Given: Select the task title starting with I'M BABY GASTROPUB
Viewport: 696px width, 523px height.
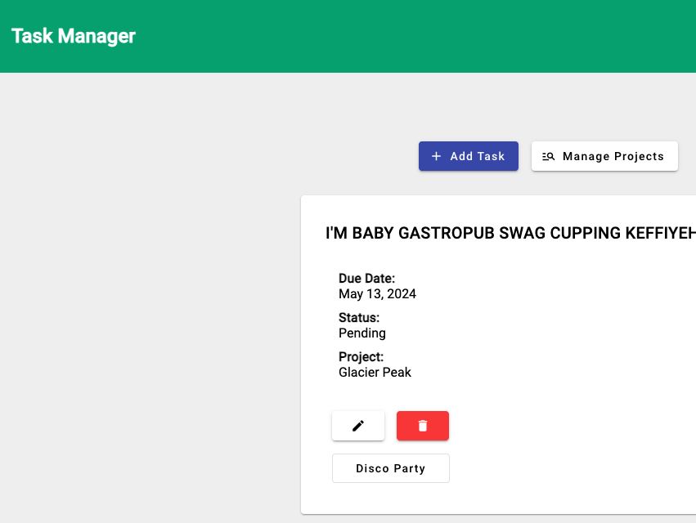Looking at the screenshot, I should [510, 233].
